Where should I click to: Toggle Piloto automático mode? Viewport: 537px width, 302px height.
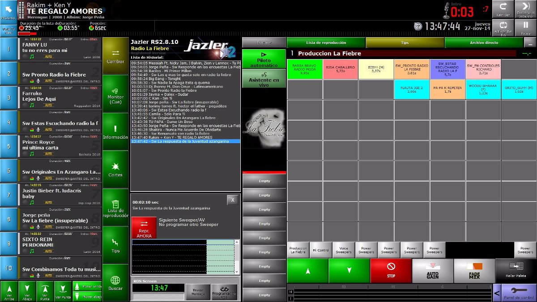point(264,60)
